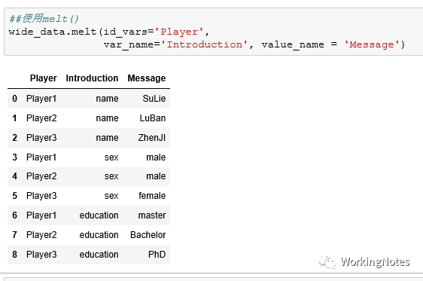
Task: Click the var_name parameter in code
Action: coord(129,44)
